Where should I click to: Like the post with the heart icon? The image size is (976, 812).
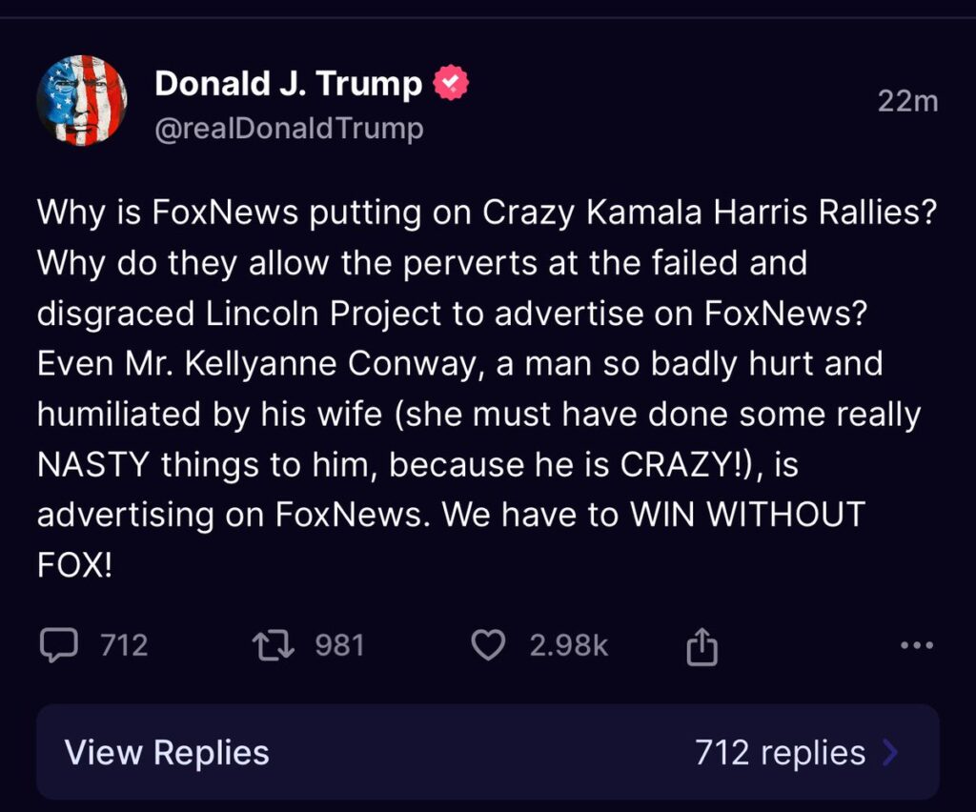pos(489,645)
